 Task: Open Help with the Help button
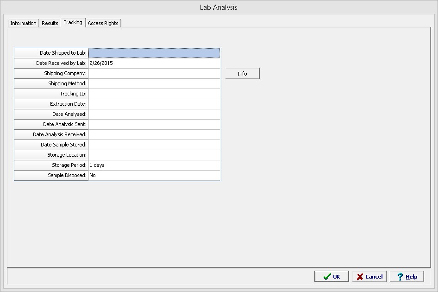pos(407,277)
